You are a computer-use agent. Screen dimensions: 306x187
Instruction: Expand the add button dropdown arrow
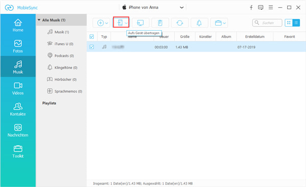pyautogui.click(x=107, y=23)
